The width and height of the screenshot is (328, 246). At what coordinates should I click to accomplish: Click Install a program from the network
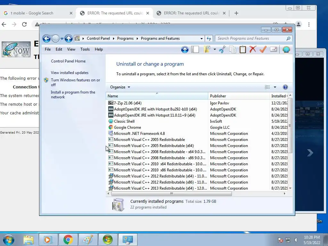coord(73,94)
